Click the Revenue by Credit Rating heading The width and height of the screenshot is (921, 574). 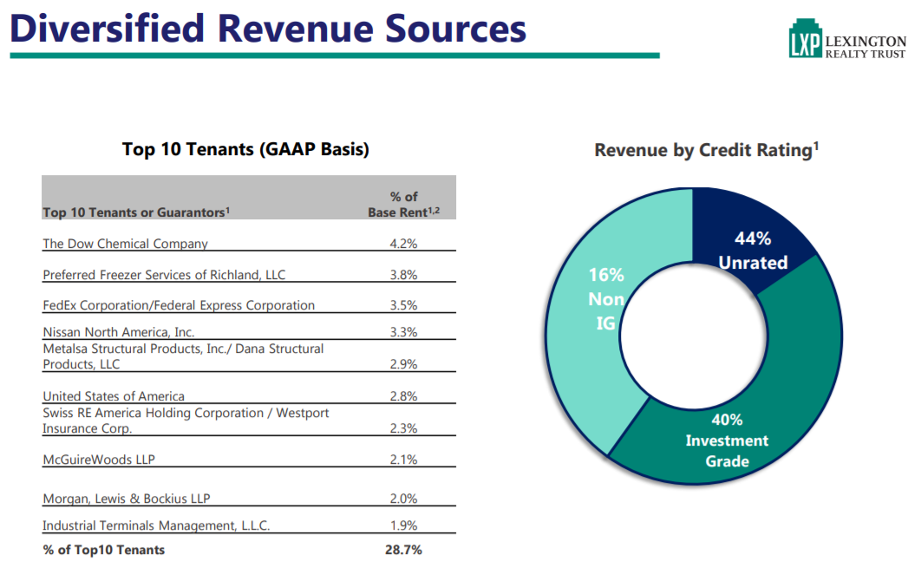[706, 150]
